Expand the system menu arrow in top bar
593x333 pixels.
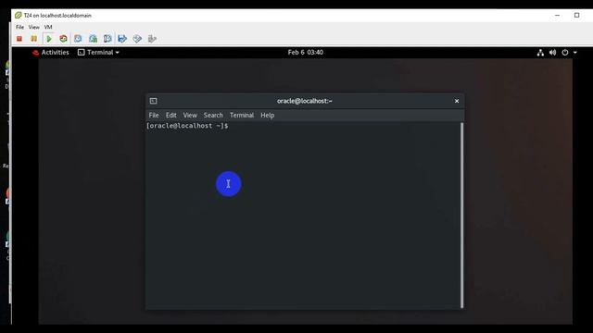(x=574, y=53)
